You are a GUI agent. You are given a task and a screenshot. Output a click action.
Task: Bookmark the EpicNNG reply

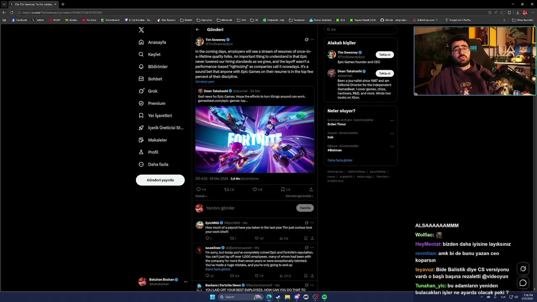click(305, 238)
